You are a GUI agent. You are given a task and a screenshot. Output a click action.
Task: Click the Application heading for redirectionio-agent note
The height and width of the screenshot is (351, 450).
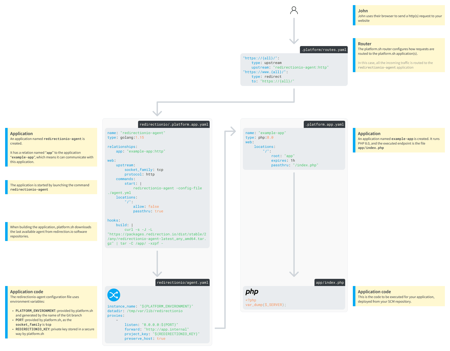pos(21,134)
